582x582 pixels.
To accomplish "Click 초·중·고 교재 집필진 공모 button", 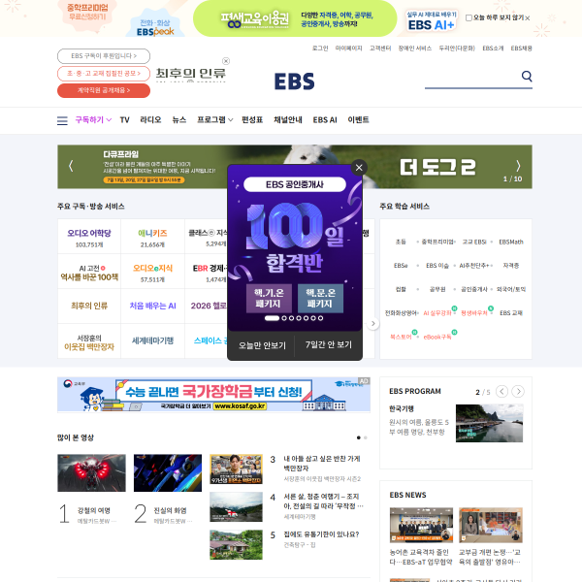I will [x=104, y=74].
